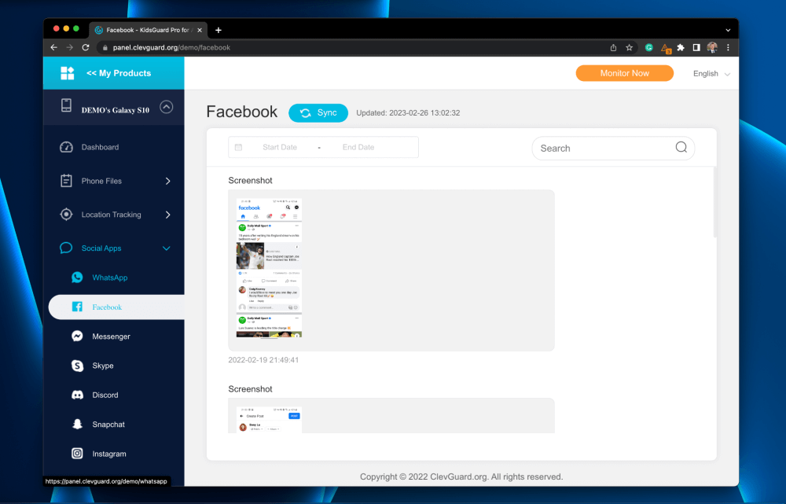Click the Skype icon in sidebar
This screenshot has width=786, height=504.
tap(77, 366)
